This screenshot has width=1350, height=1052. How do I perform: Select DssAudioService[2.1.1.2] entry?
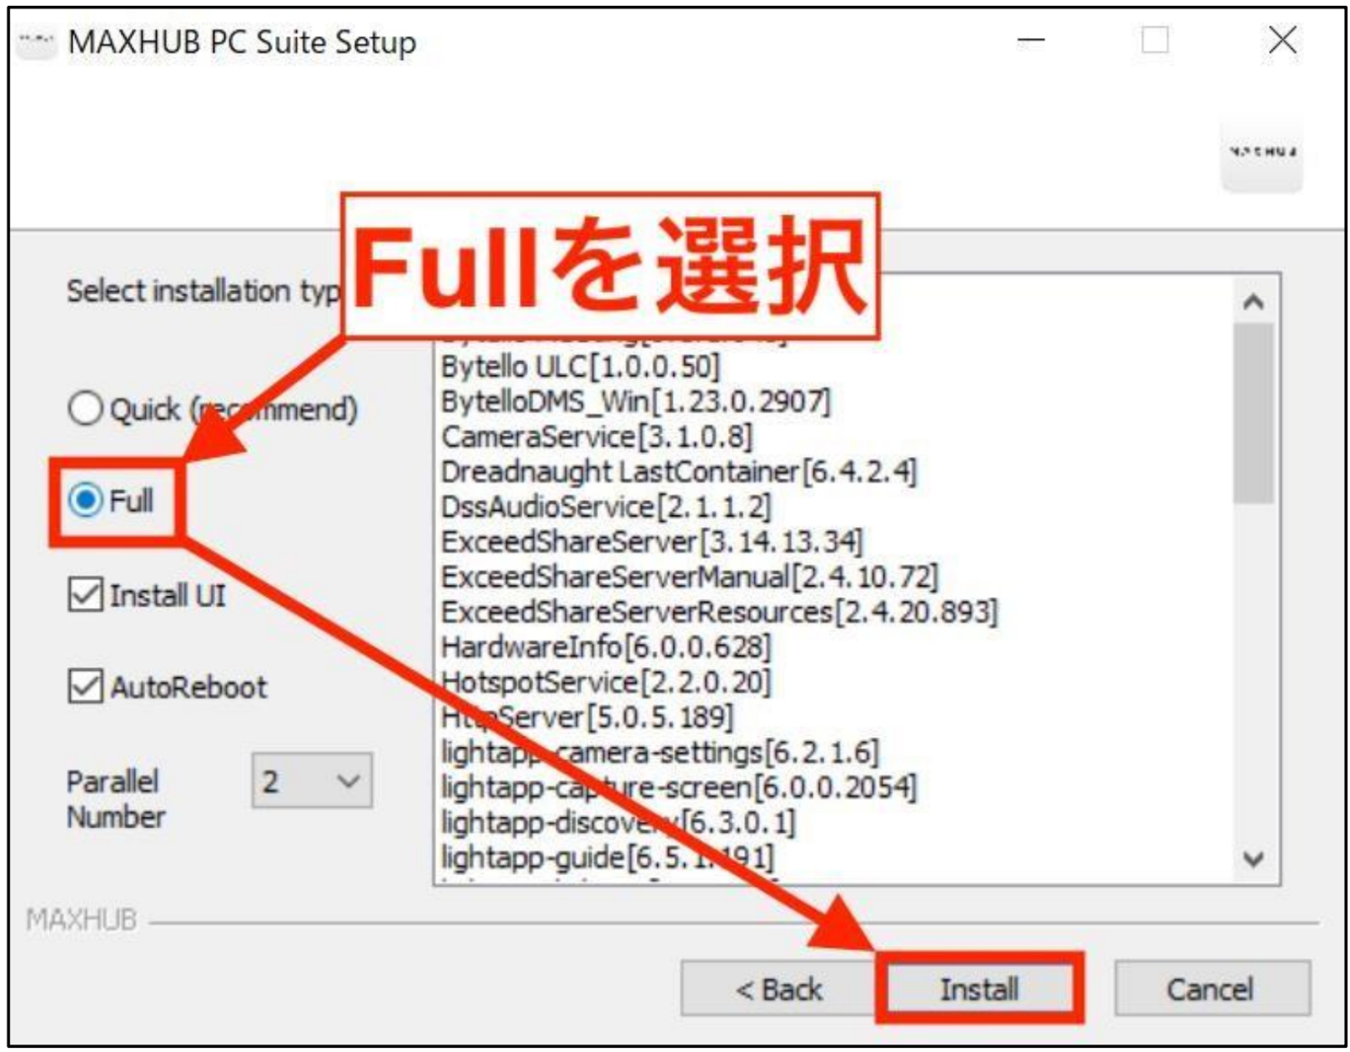(x=606, y=506)
